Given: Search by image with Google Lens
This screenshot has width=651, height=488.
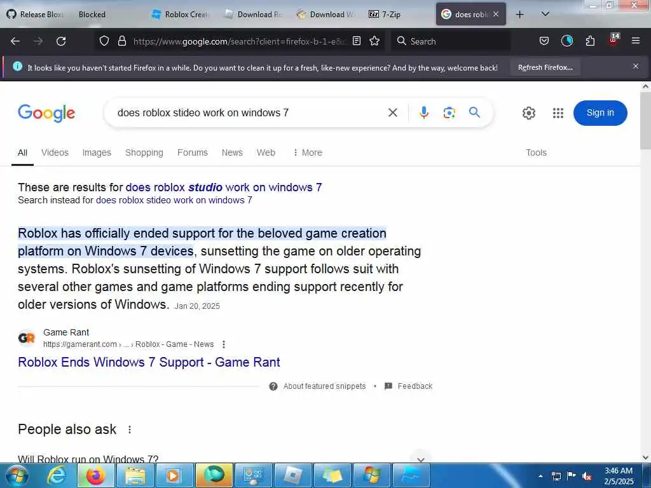Looking at the screenshot, I should [449, 112].
